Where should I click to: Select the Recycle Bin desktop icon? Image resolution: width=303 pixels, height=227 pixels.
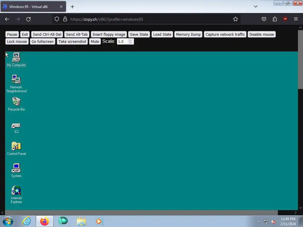[17, 104]
